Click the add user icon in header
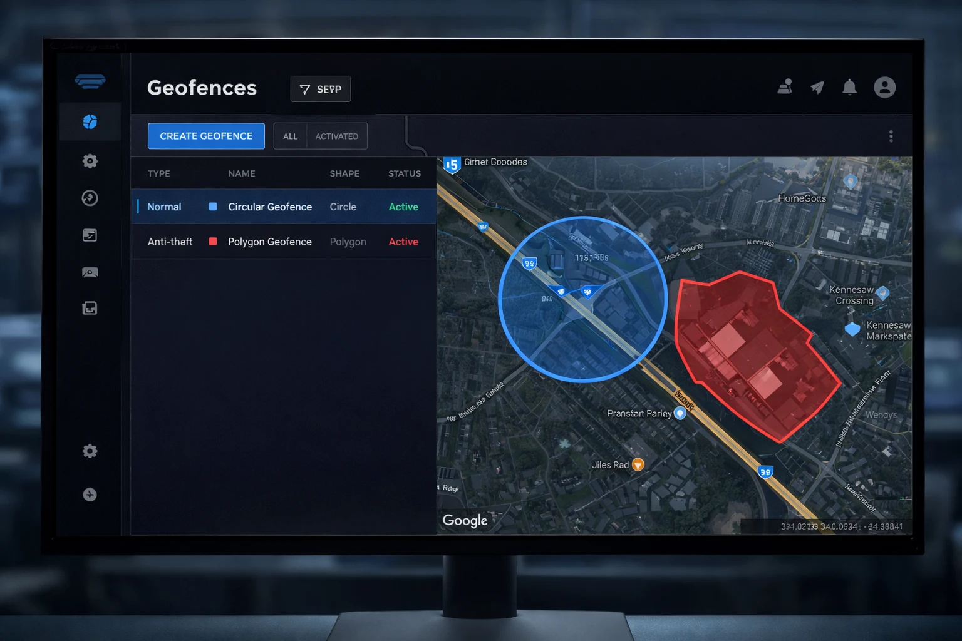This screenshot has width=962, height=641. click(x=785, y=87)
